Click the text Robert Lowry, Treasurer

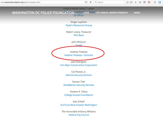click(79, 32)
